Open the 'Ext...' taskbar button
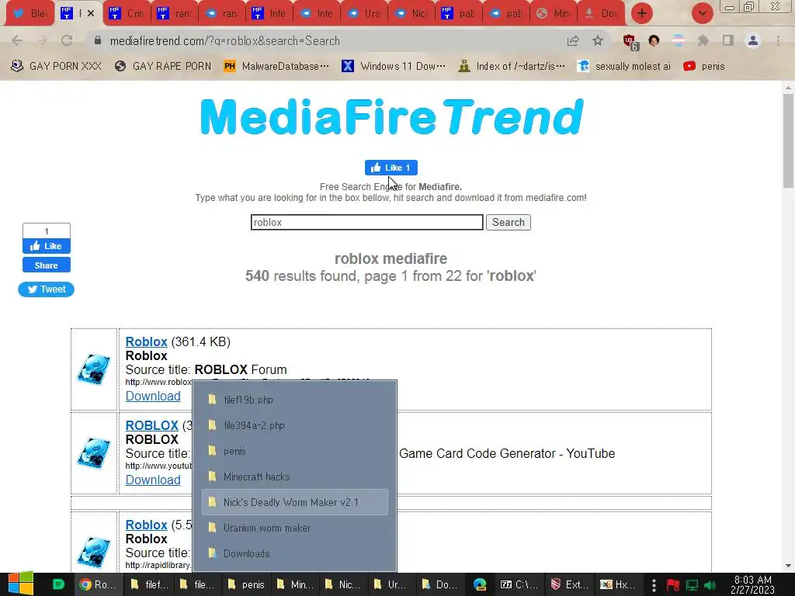This screenshot has height=596, width=795. click(570, 584)
